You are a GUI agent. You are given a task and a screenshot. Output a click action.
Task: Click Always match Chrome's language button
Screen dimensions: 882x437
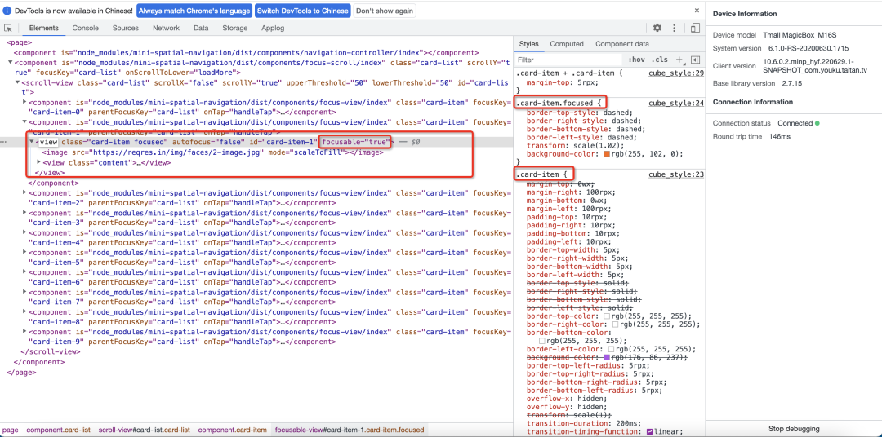pos(194,11)
